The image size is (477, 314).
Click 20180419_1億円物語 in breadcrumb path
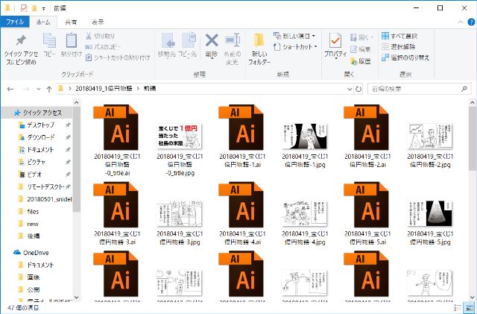coord(104,89)
